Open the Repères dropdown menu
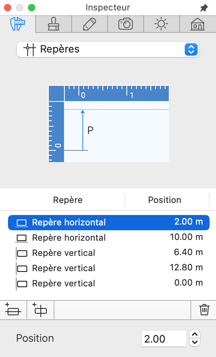 pyautogui.click(x=108, y=49)
